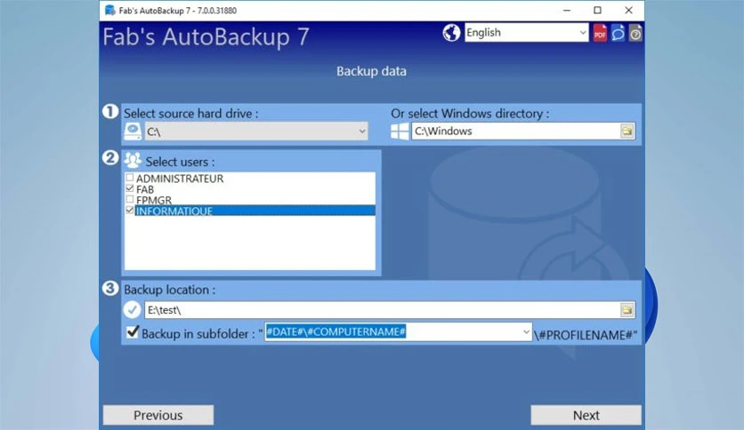Viewport: 744px width, 430px height.
Task: Uncheck the INFORMATIQUE user checkbox
Action: point(130,211)
